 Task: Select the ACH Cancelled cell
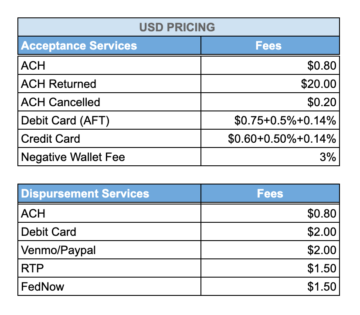[109, 102]
